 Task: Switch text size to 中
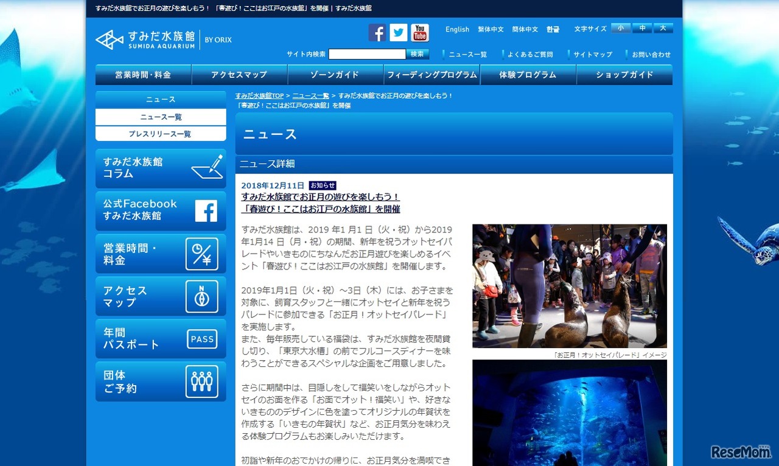(641, 28)
